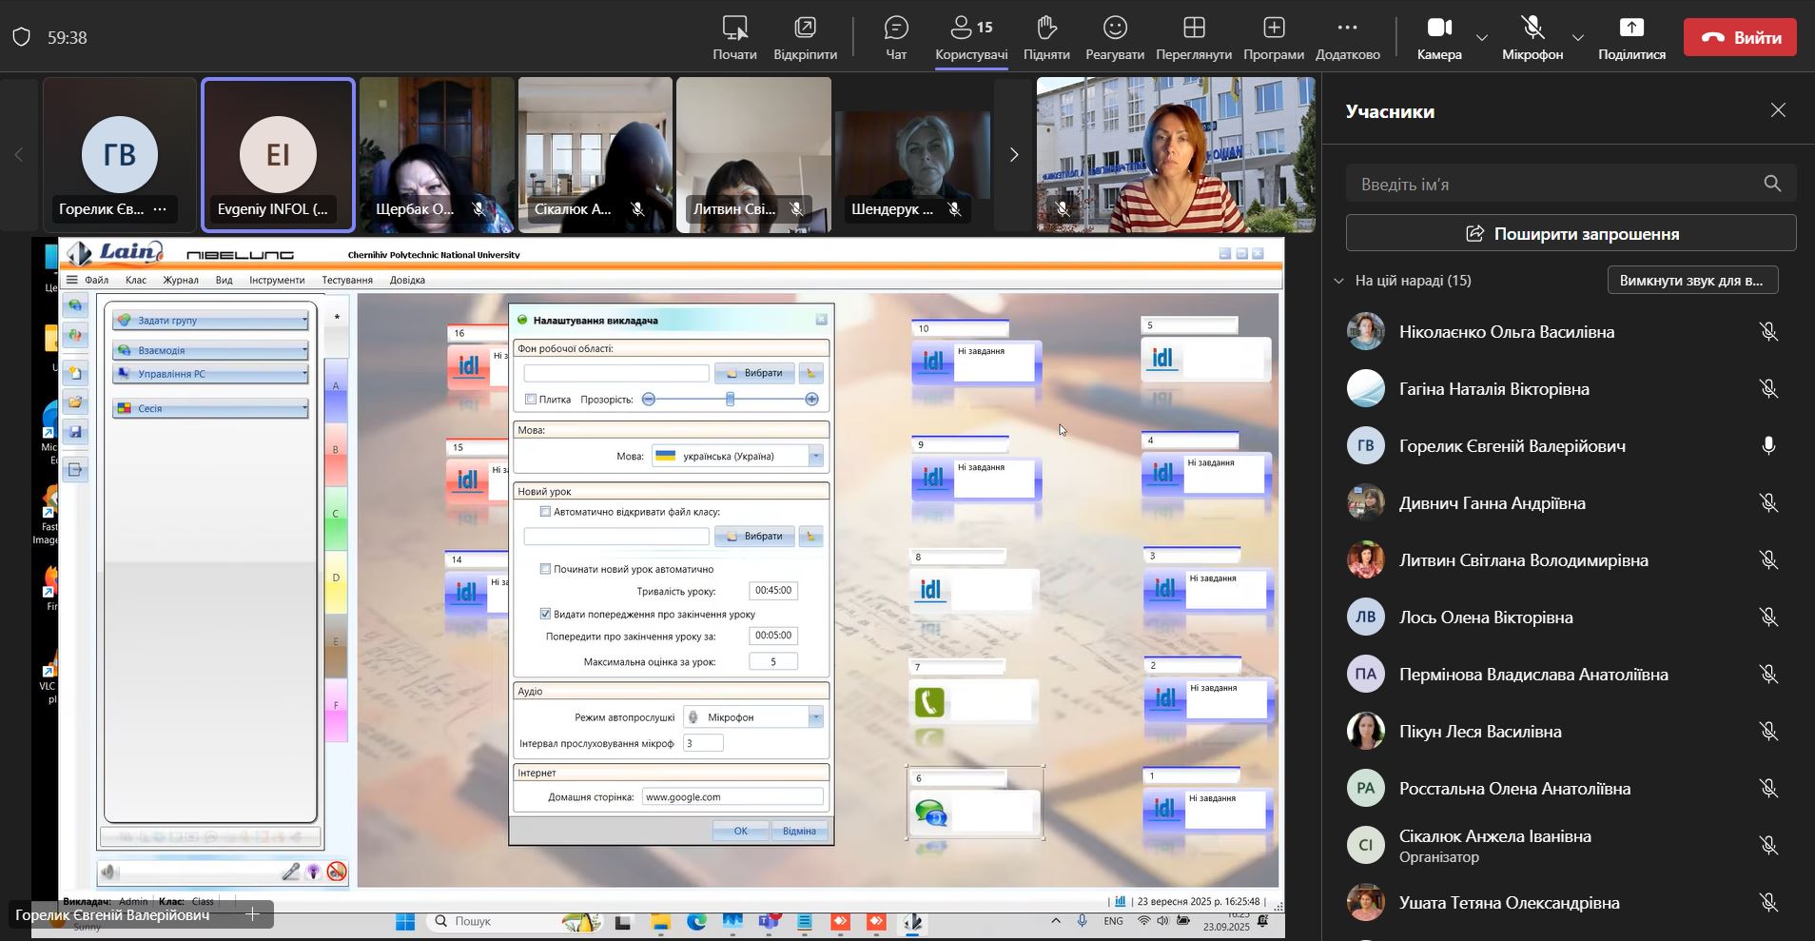Open the Reactions menu icon
The width and height of the screenshot is (1815, 941).
point(1115,29)
